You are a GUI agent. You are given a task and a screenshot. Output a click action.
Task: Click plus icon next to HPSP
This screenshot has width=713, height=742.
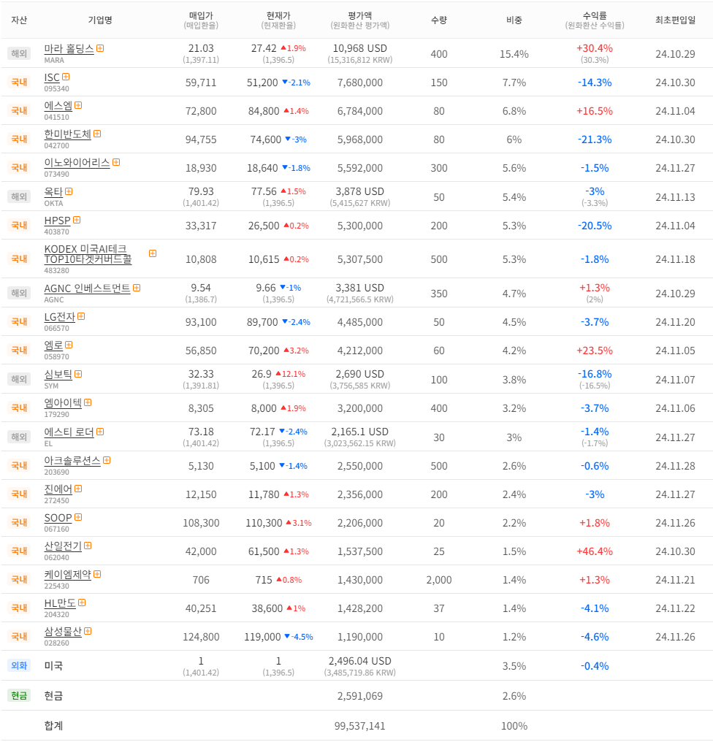pos(77,220)
